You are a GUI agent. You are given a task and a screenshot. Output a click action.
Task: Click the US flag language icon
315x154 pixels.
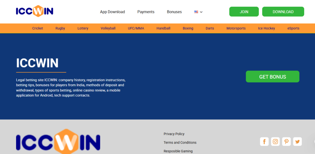pos(196,12)
